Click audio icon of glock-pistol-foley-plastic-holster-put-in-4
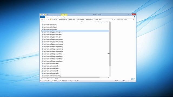 42,58
